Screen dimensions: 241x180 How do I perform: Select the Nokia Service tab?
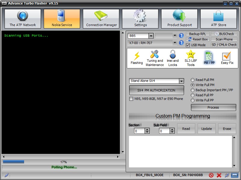(x=62, y=19)
